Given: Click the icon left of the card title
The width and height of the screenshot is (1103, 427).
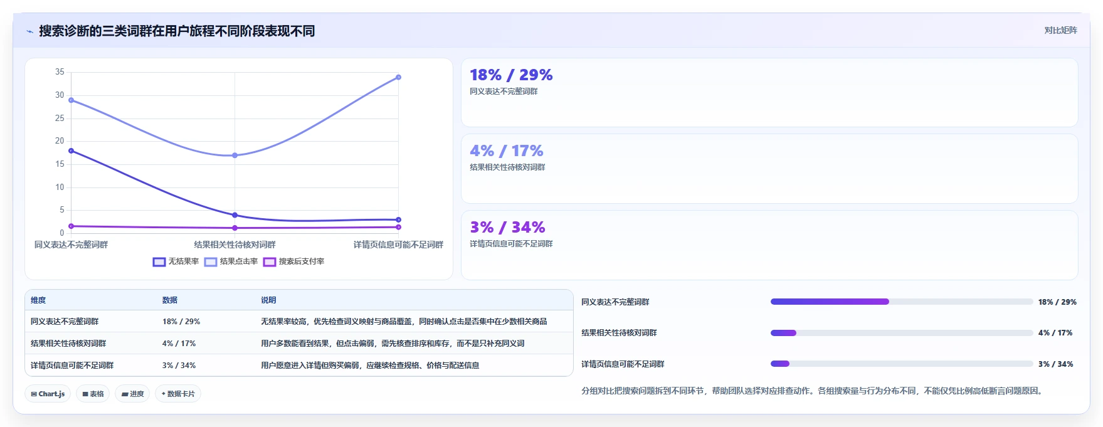Looking at the screenshot, I should point(29,31).
